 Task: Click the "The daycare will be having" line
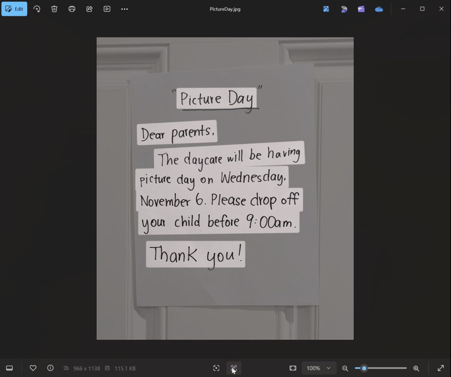[x=229, y=156]
